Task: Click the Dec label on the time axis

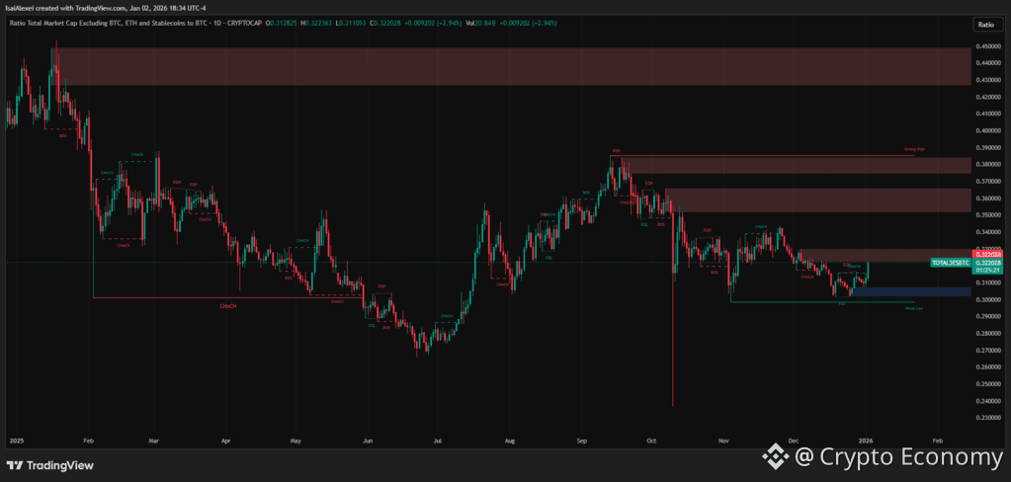Action: pyautogui.click(x=794, y=442)
